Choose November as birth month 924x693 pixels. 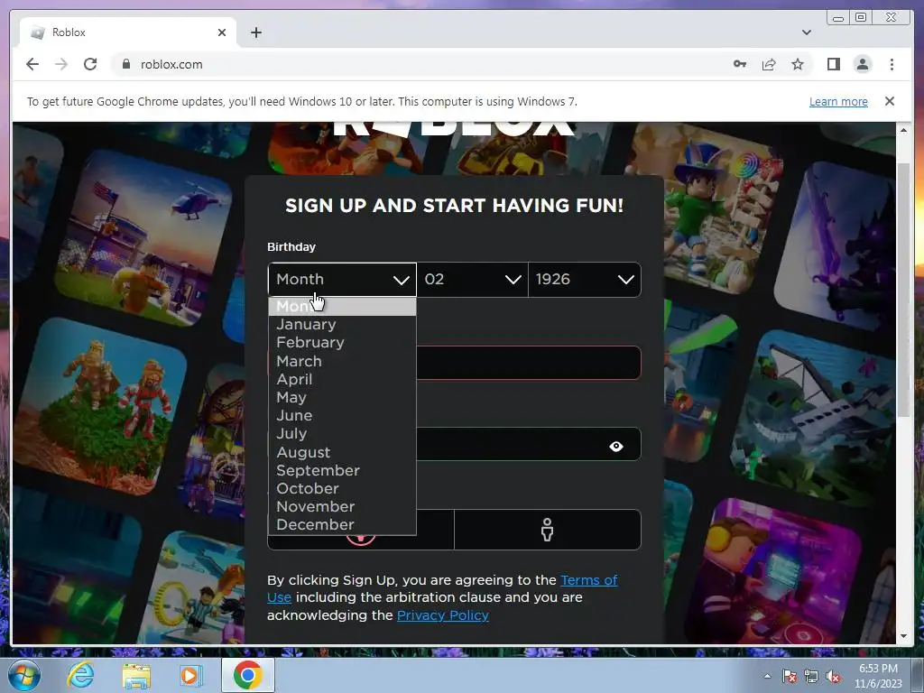pos(342,507)
